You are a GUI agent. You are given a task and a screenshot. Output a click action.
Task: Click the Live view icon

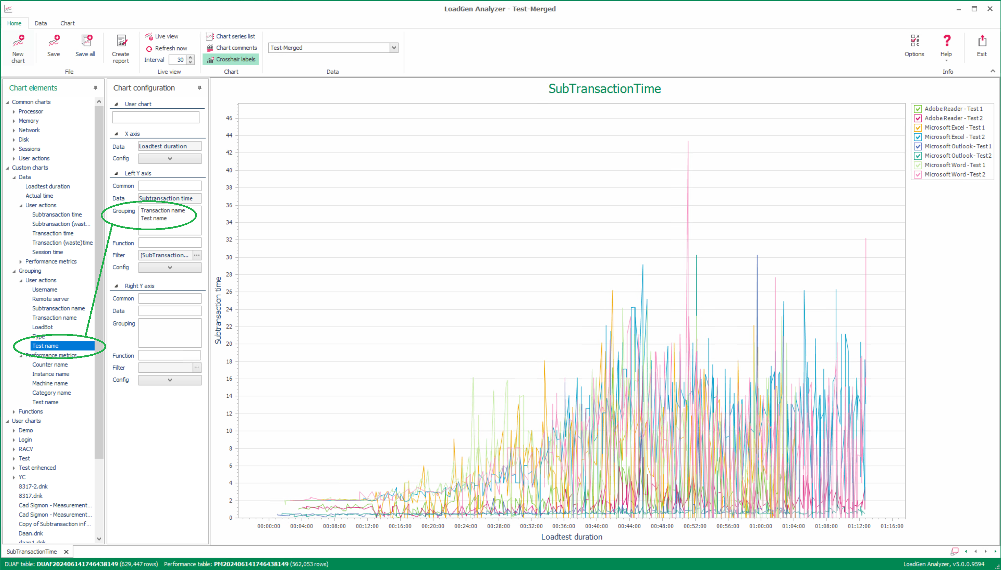tap(149, 36)
